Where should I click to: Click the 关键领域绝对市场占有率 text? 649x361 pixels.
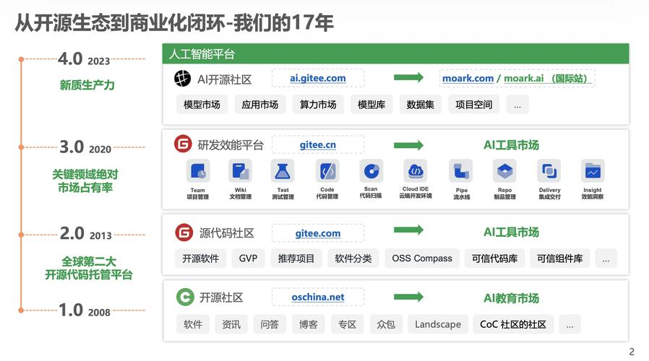click(85, 180)
